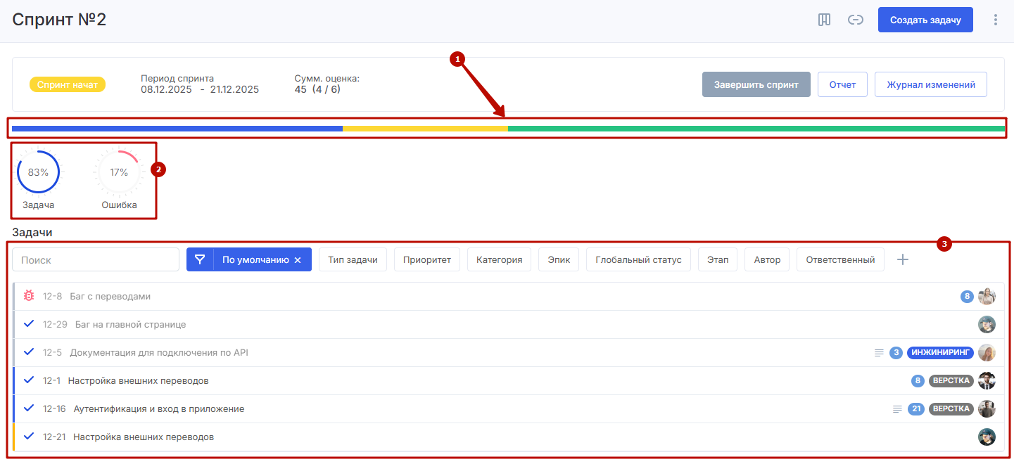The image size is (1014, 464).
Task: Select the 'Ответственный' filter
Action: (x=840, y=259)
